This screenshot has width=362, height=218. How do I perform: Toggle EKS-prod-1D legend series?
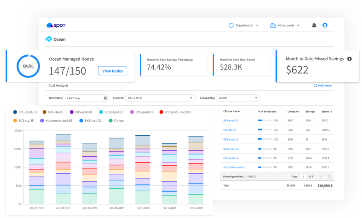coord(25,112)
